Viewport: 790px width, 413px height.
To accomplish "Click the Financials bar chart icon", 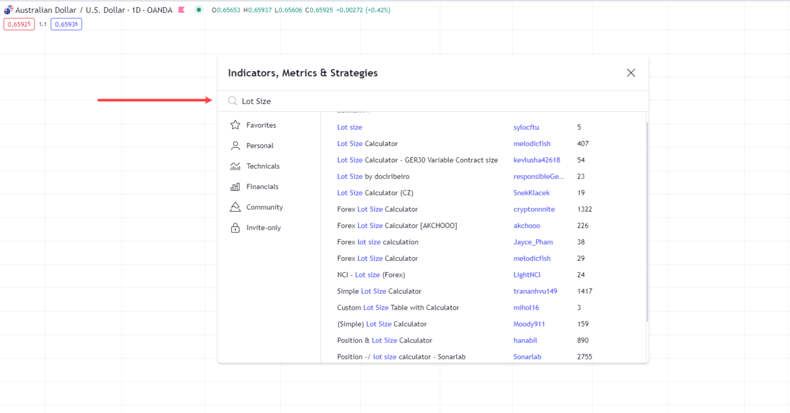I will click(235, 187).
